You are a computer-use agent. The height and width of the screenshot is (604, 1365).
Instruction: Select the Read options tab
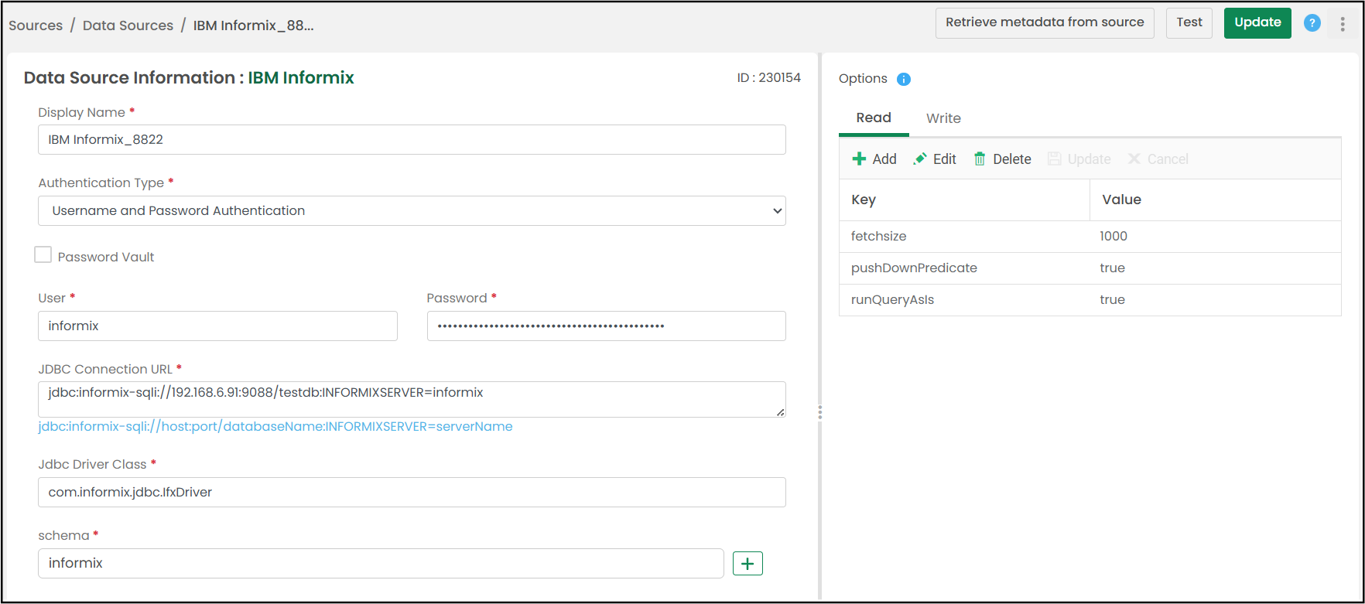pos(874,118)
